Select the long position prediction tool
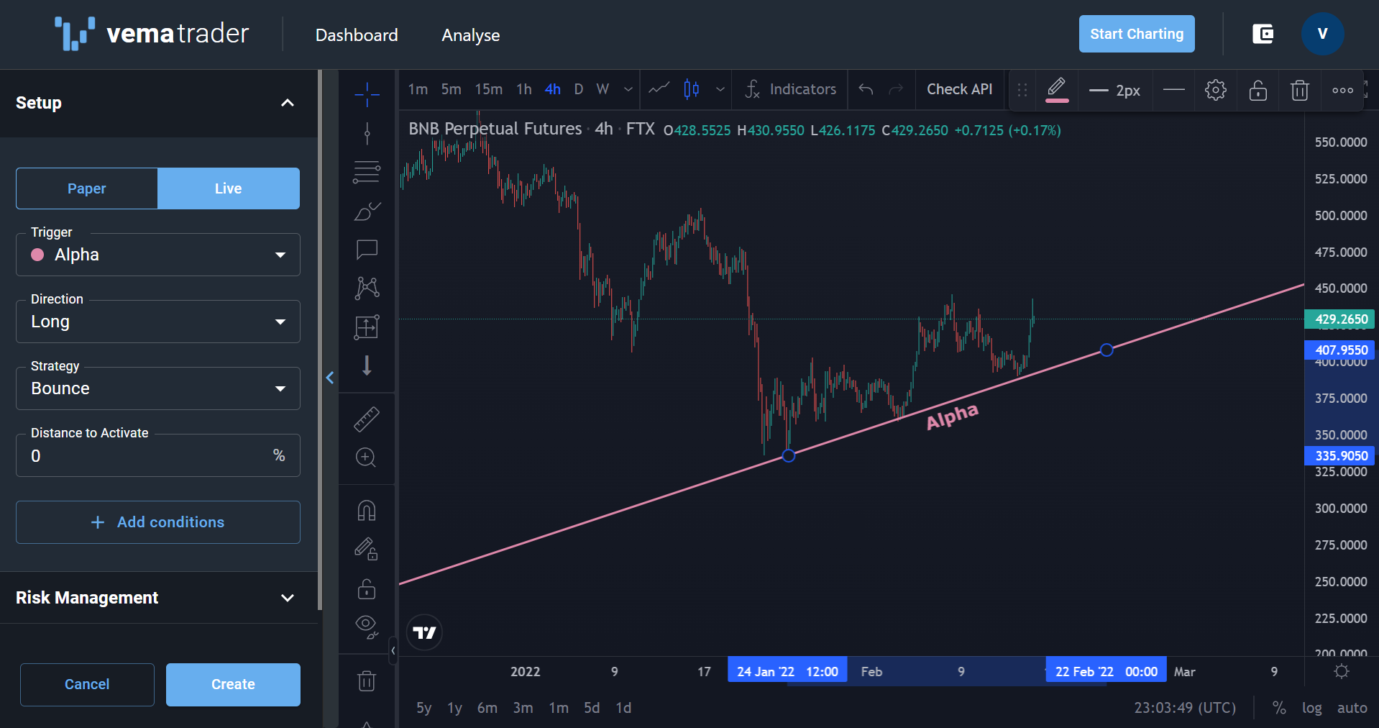This screenshot has width=1379, height=728. click(367, 327)
